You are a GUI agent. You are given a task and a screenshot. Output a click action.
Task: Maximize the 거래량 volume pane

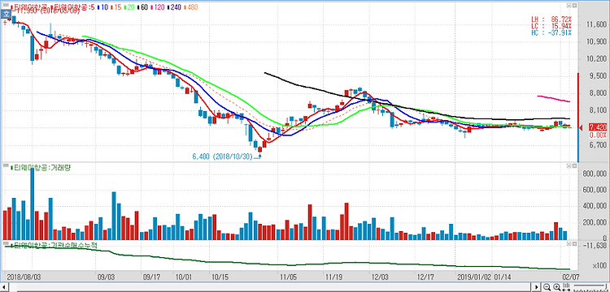[x=569, y=166]
